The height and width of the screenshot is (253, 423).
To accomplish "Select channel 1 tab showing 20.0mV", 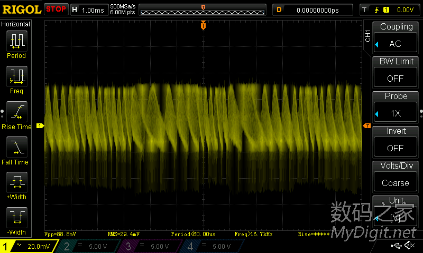I will pyautogui.click(x=29, y=246).
